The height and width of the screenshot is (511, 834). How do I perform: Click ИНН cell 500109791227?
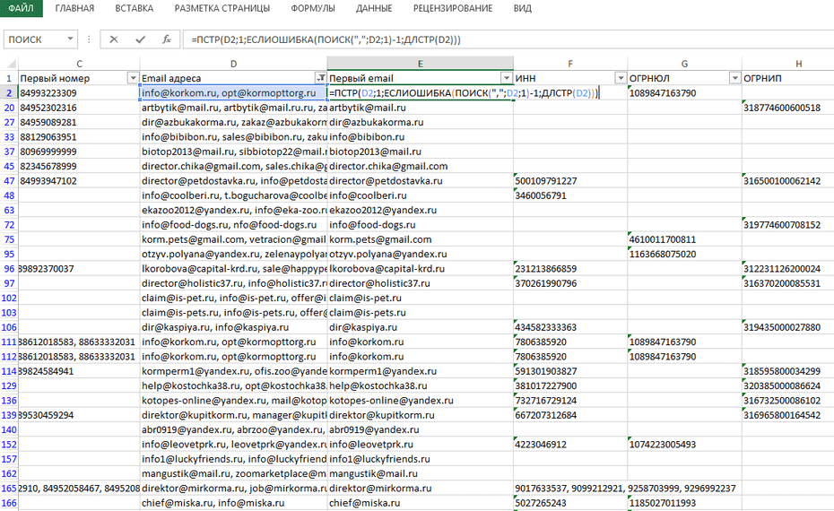click(570, 181)
